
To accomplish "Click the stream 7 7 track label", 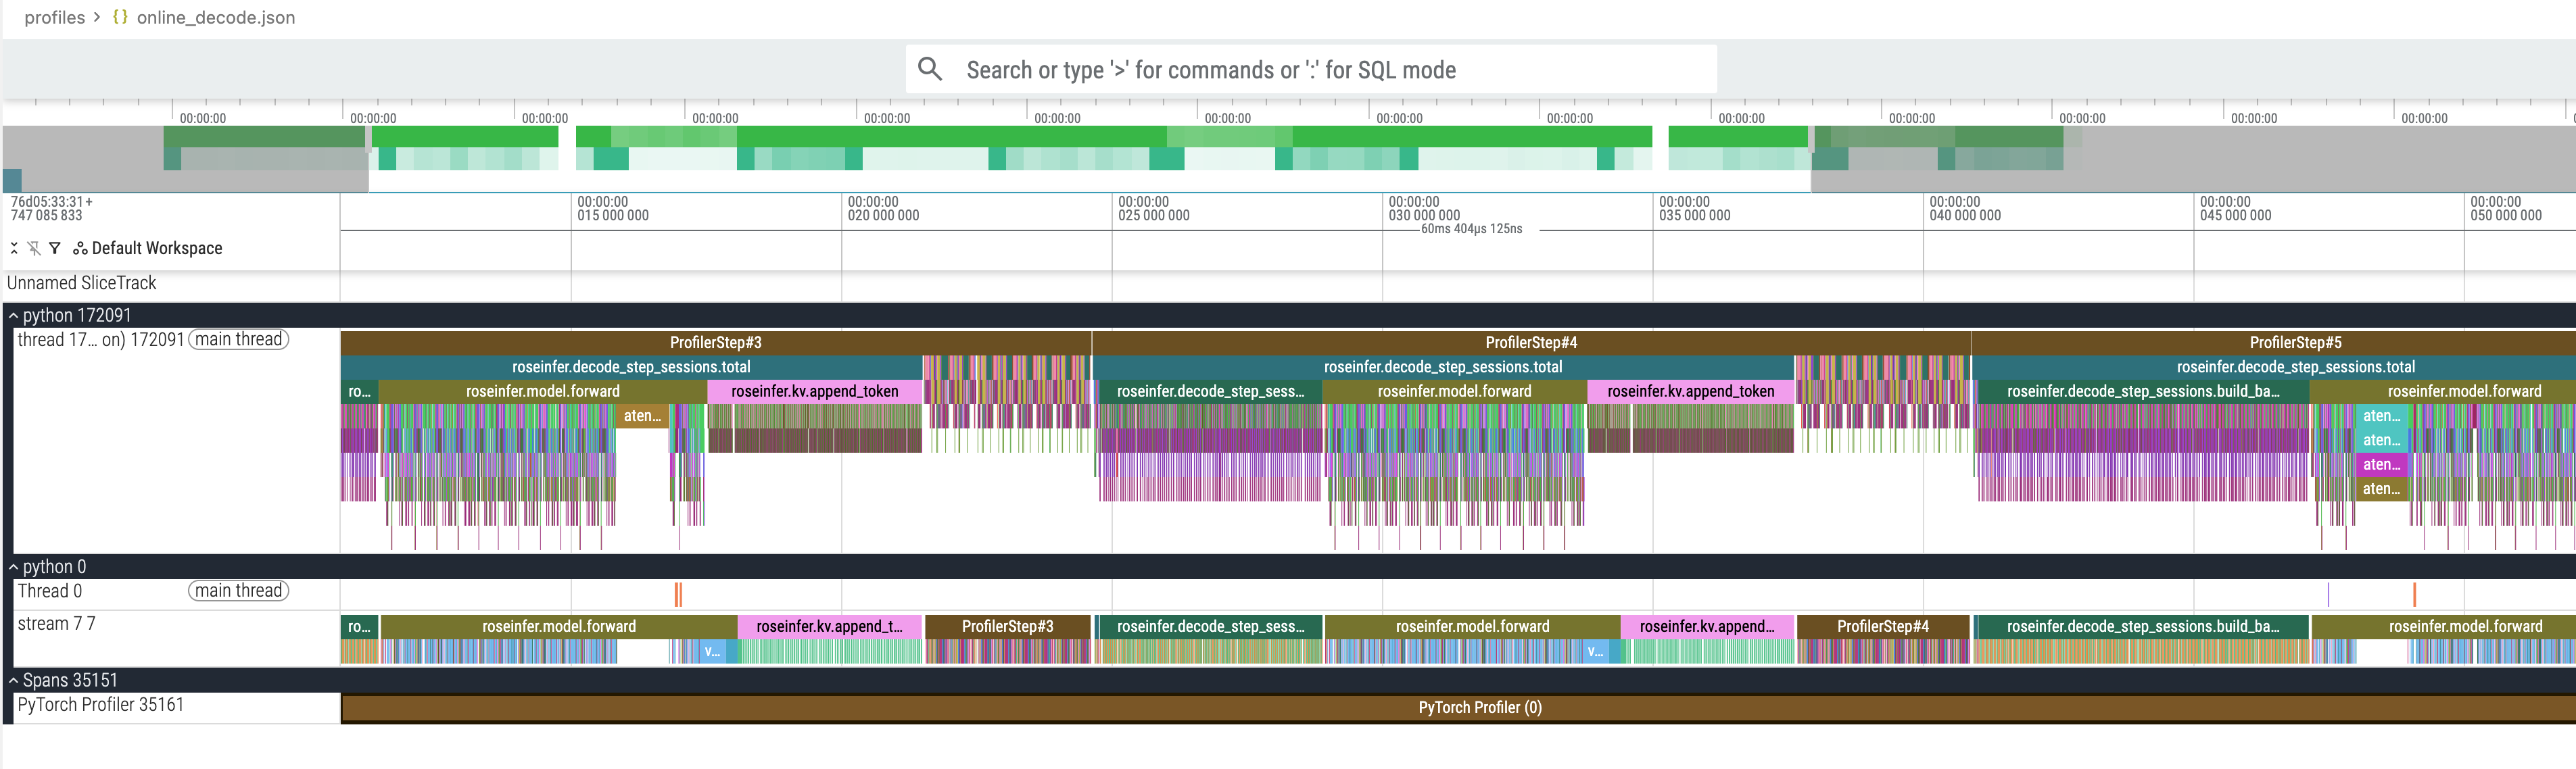I will (x=57, y=624).
